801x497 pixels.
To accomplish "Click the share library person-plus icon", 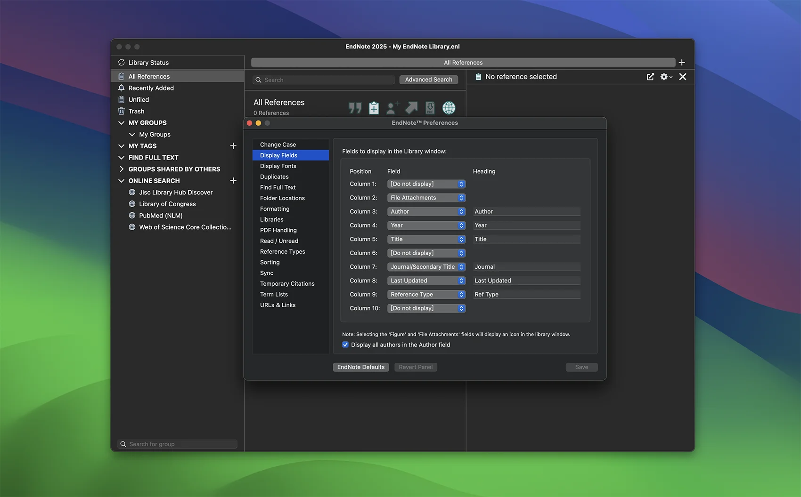I will [x=392, y=108].
